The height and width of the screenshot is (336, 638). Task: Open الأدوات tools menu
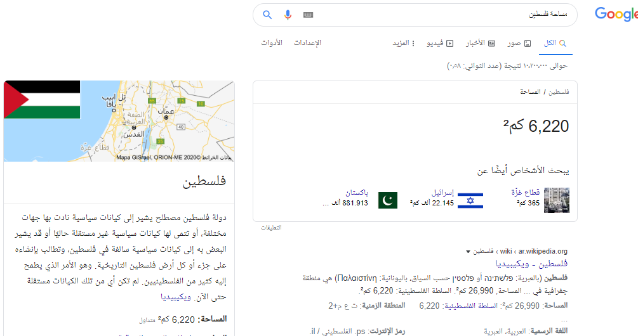pos(272,42)
